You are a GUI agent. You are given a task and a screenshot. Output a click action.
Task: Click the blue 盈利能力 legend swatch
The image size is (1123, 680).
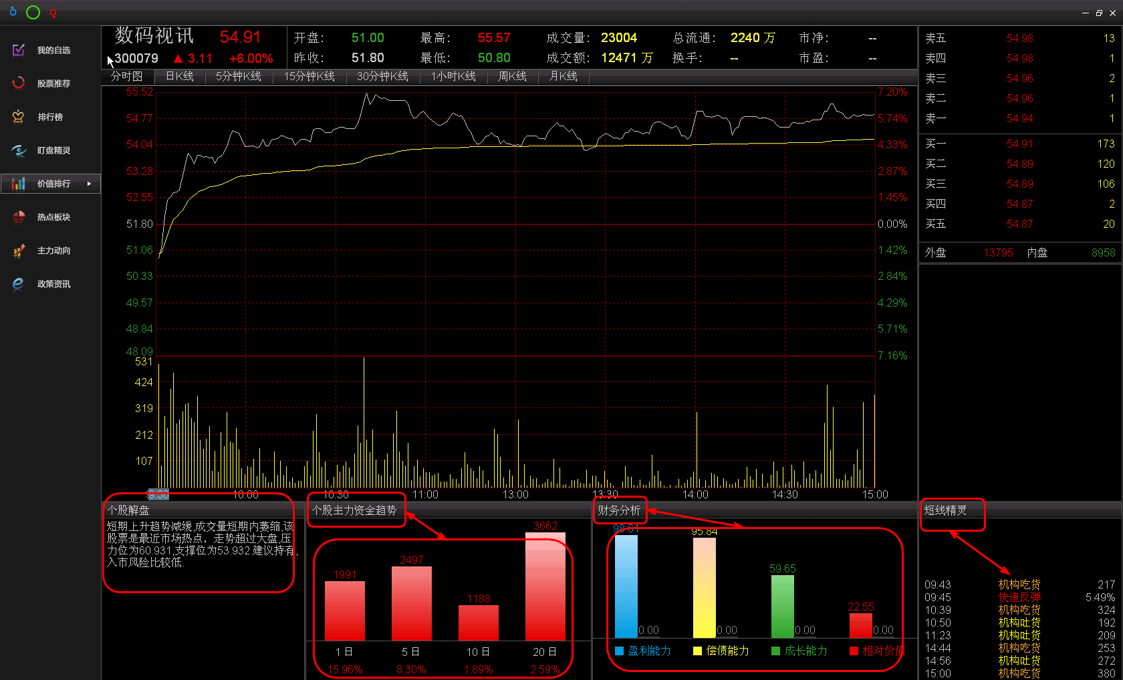click(619, 651)
